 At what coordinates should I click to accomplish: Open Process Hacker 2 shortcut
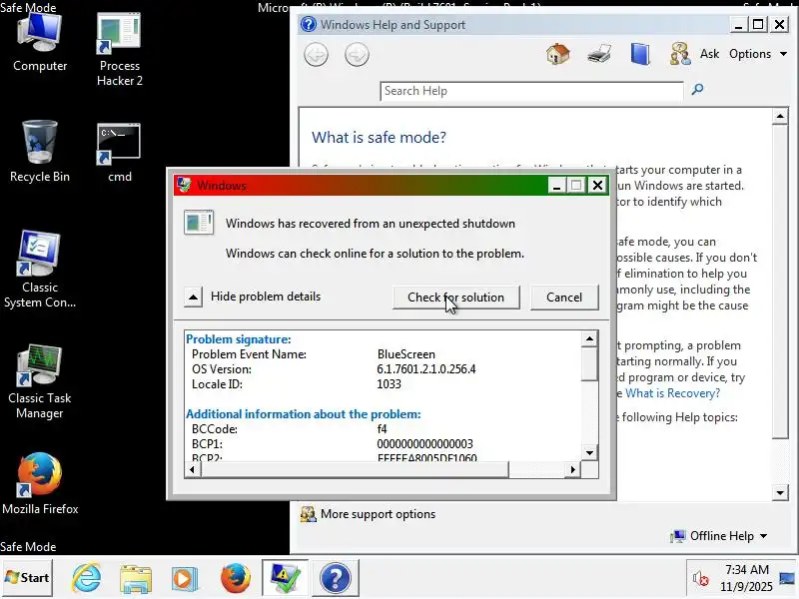point(119,50)
